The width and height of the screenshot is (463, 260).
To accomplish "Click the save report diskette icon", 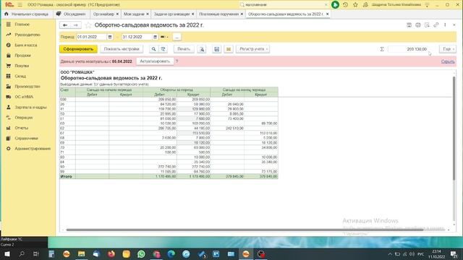I will 217,49.
